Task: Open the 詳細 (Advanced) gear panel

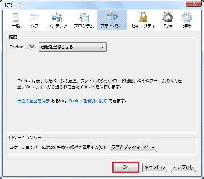Action: click(187, 20)
